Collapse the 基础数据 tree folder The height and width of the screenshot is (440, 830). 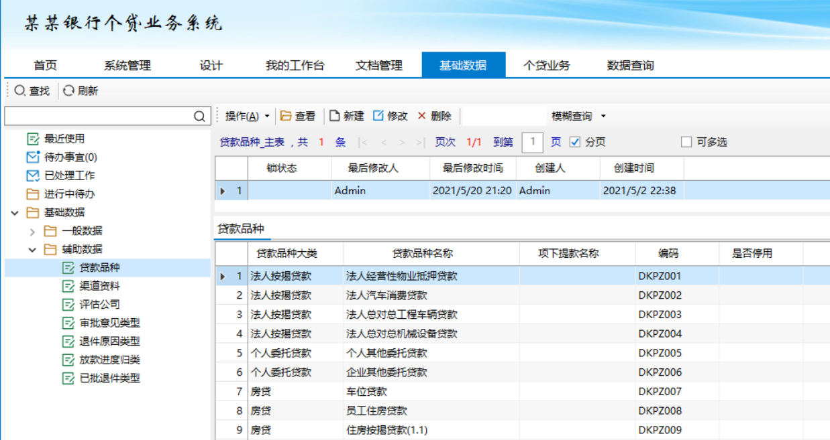[15, 213]
